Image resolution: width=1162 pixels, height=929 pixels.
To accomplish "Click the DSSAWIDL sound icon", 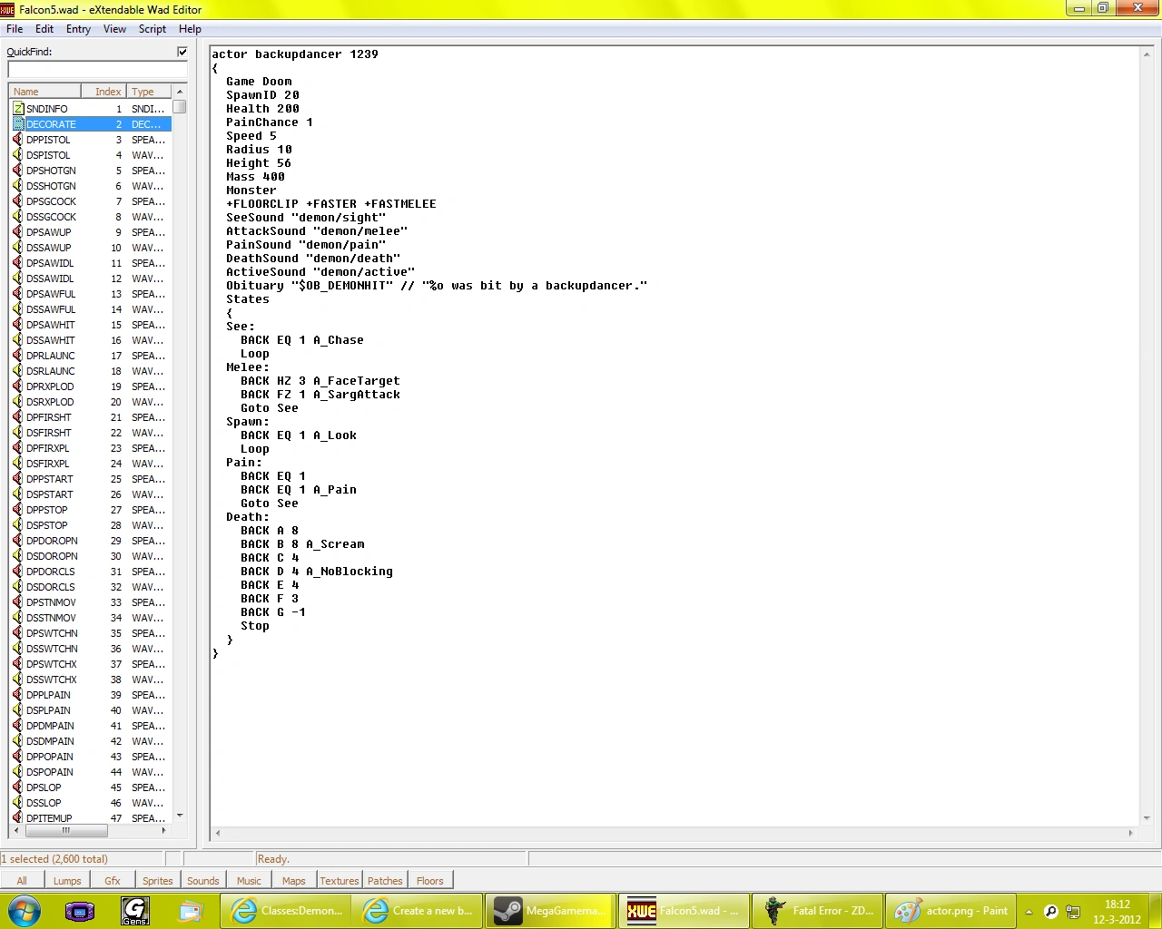I will 18,279.
